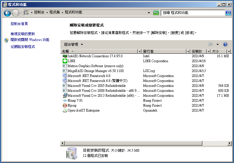Open the recent pages dropdown arrow
234x163 pixels.
[21, 13]
